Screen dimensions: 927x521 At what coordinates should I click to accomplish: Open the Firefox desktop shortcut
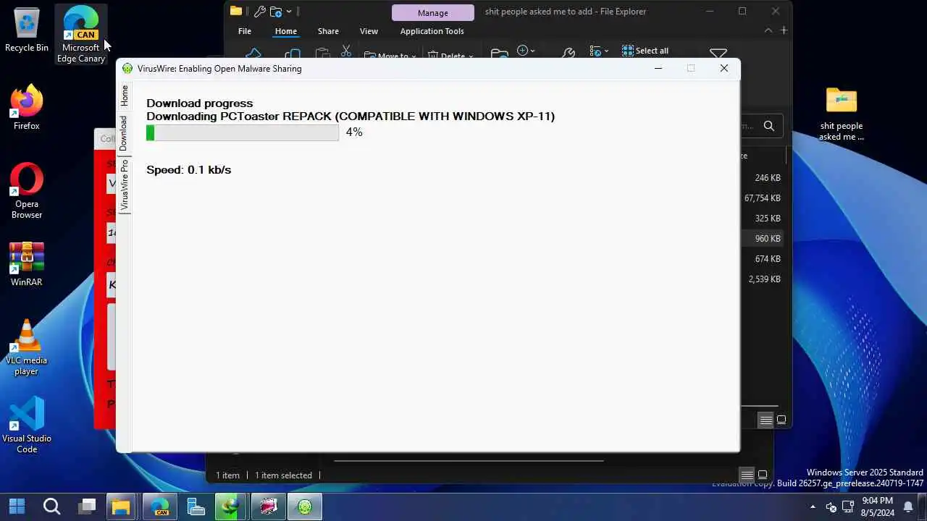27,107
